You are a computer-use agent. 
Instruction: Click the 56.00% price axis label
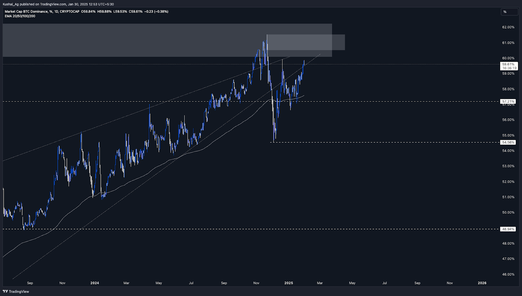508,120
